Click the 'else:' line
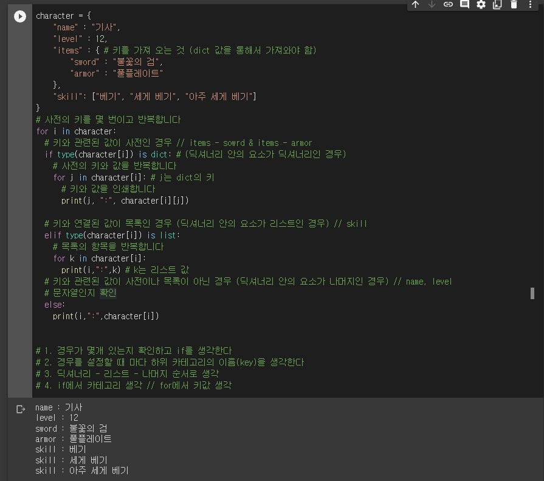This screenshot has width=544, height=481. pos(55,305)
